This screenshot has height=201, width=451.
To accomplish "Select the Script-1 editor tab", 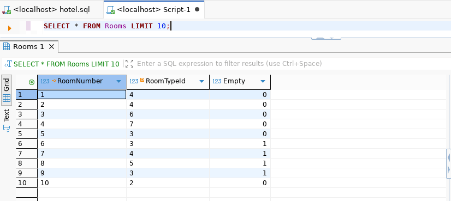I will (x=153, y=9).
